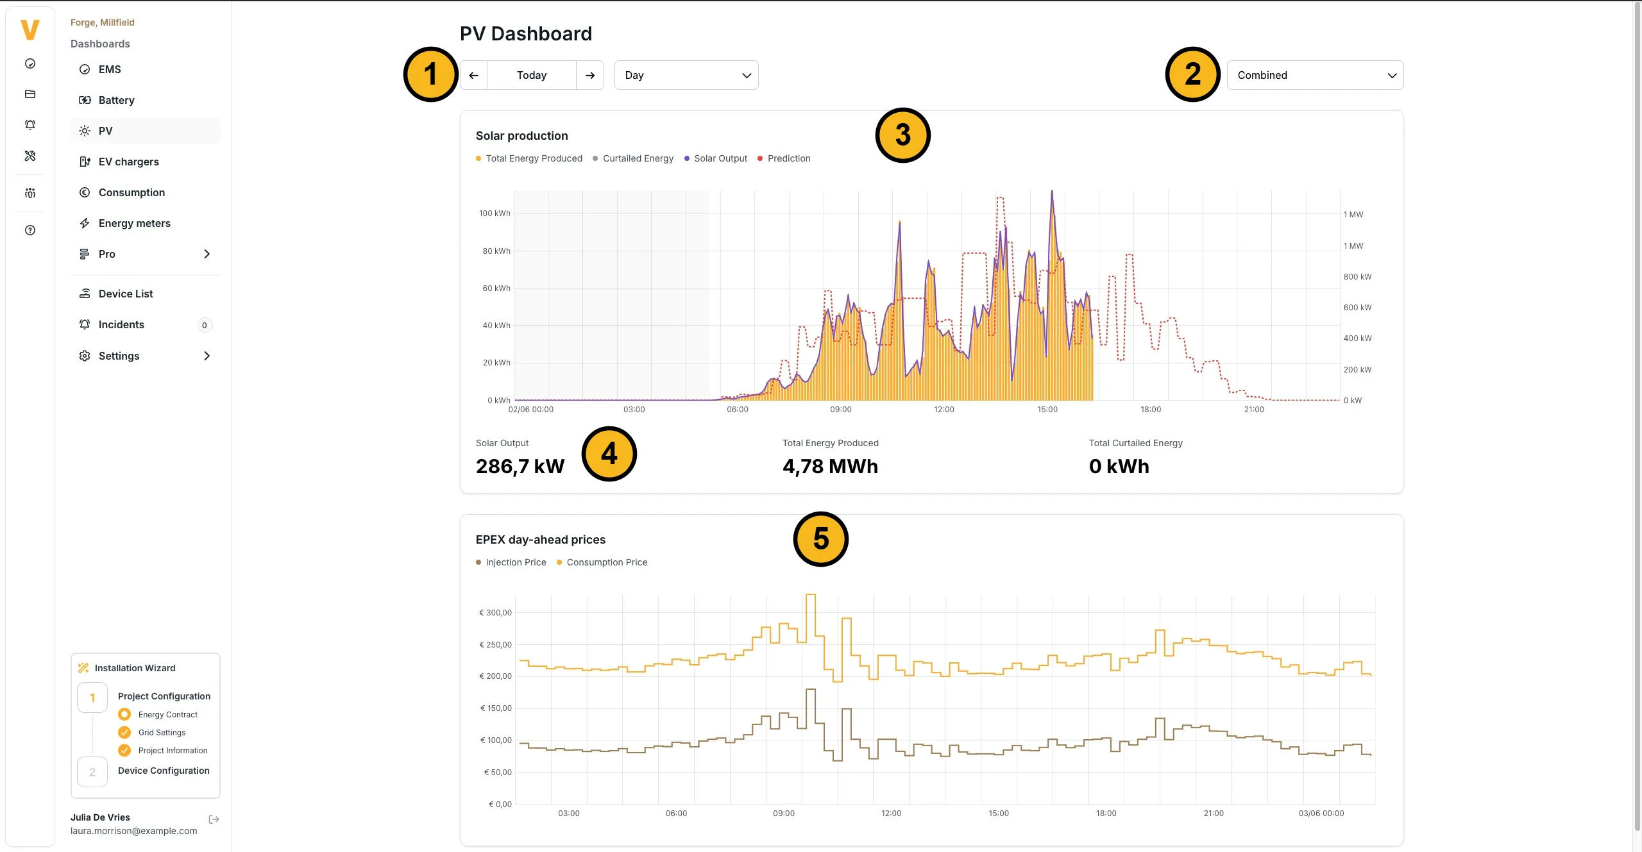Click the Device List router icon
This screenshot has height=852, width=1642.
coord(85,294)
